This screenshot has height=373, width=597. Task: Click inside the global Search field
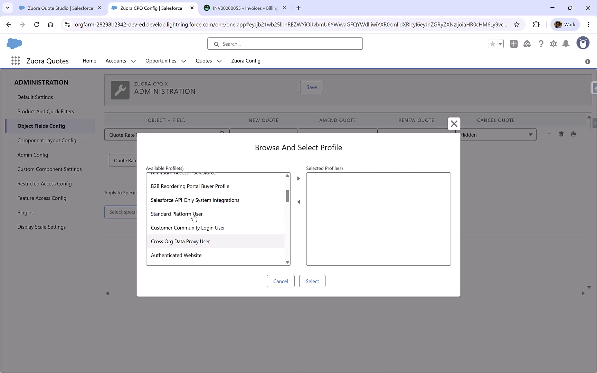pos(285,44)
